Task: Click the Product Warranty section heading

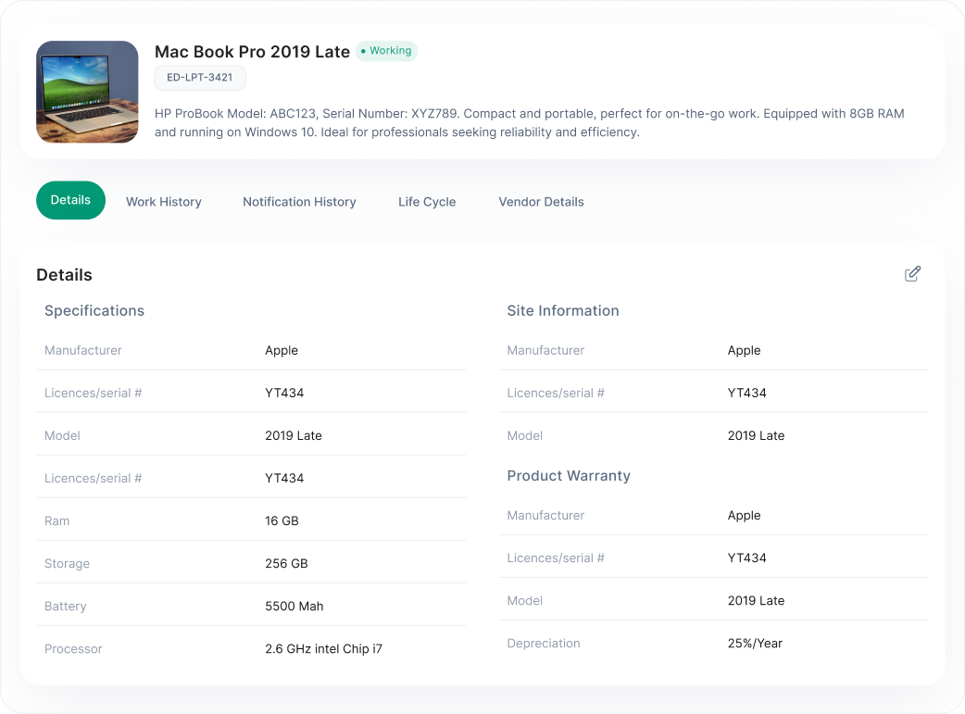Action: [568, 476]
